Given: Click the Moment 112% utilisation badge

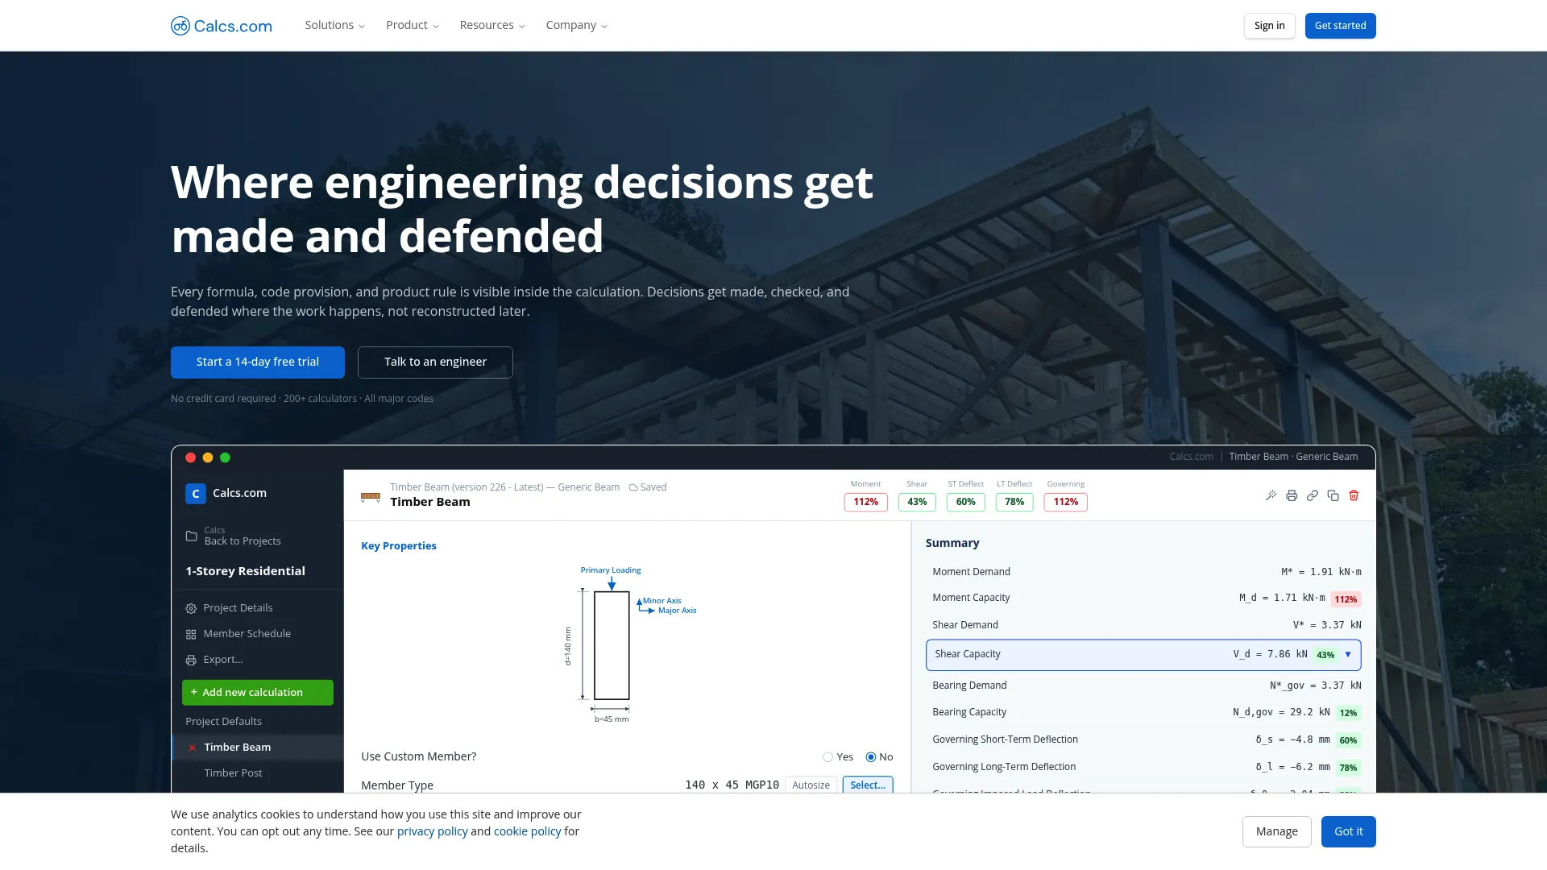Looking at the screenshot, I should [866, 502].
